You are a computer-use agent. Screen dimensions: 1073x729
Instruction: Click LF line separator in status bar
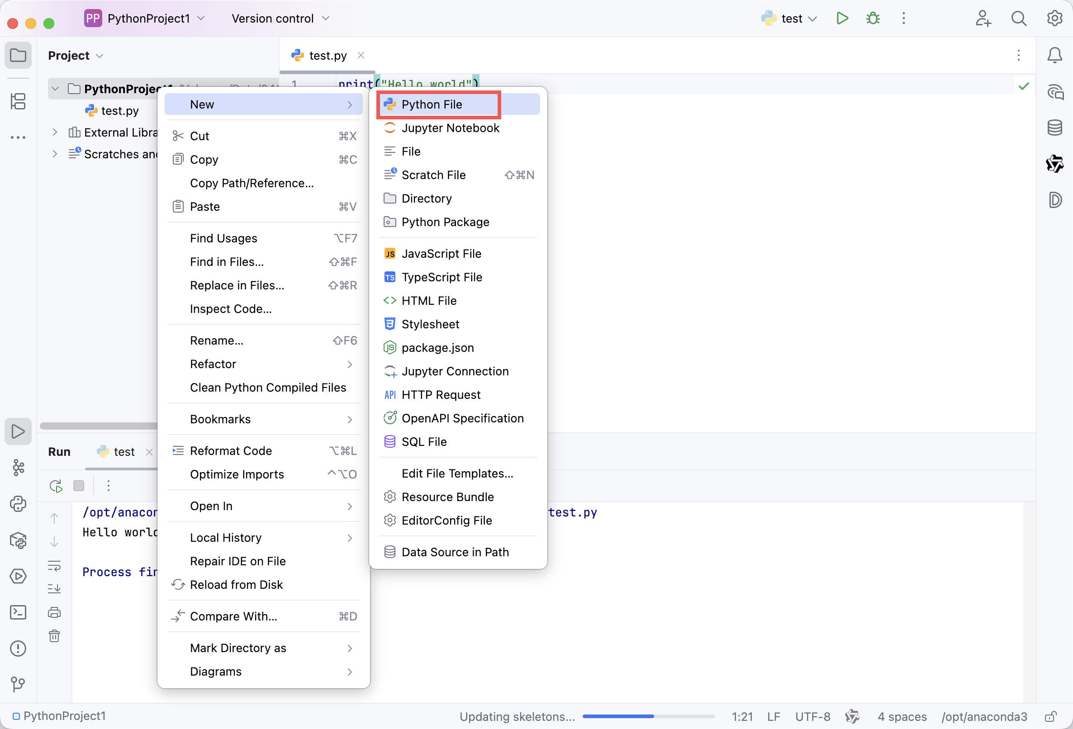click(x=774, y=716)
